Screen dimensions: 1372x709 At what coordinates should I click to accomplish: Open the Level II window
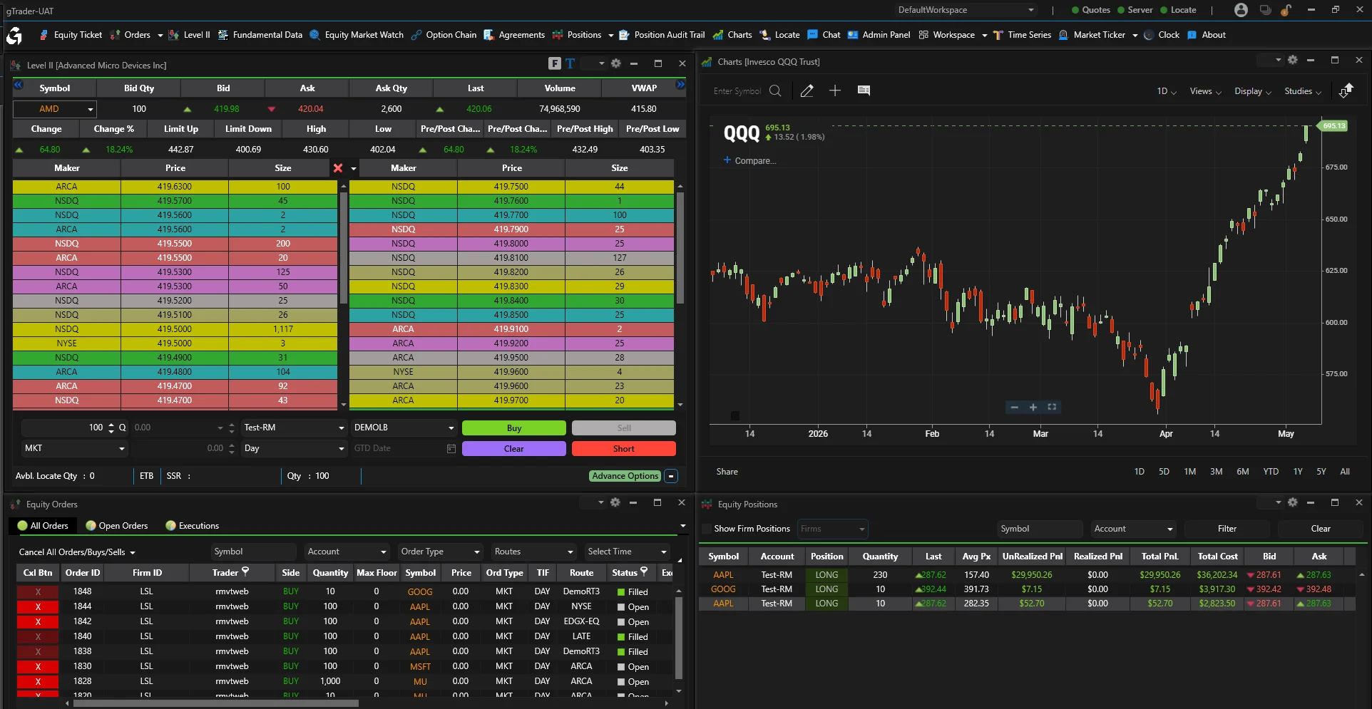pyautogui.click(x=189, y=35)
